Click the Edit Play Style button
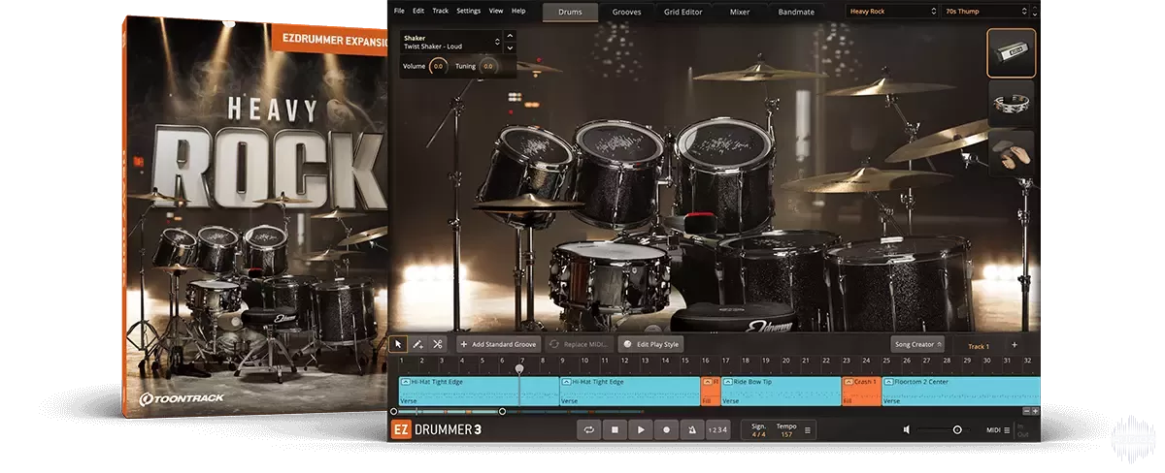1165x473 pixels. coord(651,344)
